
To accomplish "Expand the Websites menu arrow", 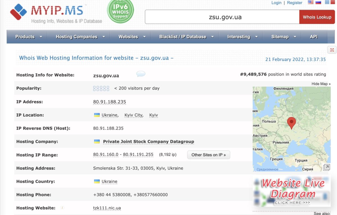I will pos(144,37).
